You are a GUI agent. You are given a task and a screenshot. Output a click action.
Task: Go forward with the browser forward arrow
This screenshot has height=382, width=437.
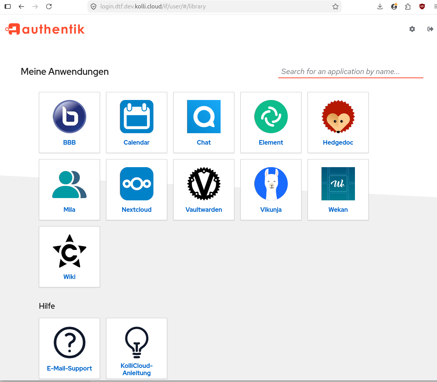(35, 6)
